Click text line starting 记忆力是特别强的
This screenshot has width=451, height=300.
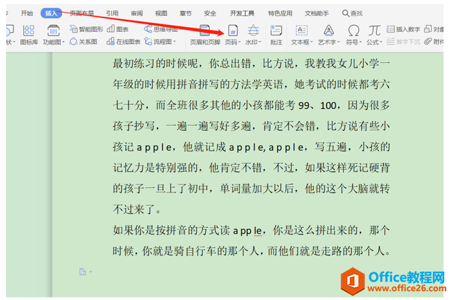251,168
